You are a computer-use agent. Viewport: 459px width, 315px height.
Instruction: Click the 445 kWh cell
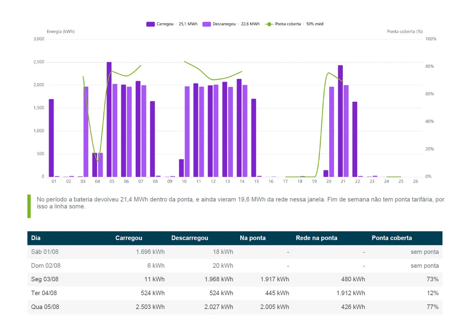(278, 293)
